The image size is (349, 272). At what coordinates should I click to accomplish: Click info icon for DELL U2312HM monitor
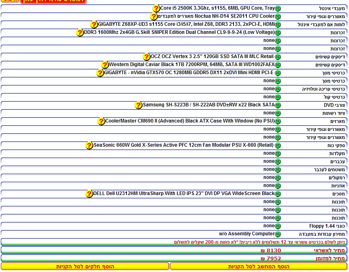point(89,194)
